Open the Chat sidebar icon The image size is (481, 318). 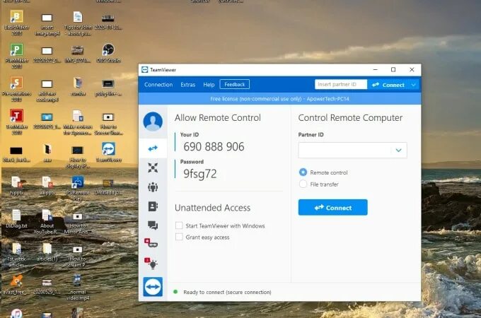click(153, 225)
